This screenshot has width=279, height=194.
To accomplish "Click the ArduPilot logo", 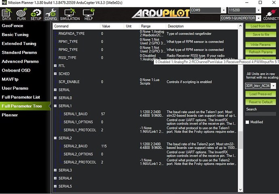I will coord(161,13).
